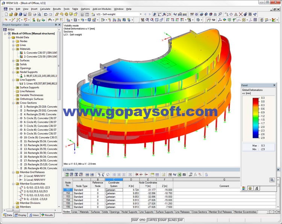Click the New model icon
The width and height of the screenshot is (282, 224).
coord(6,14)
